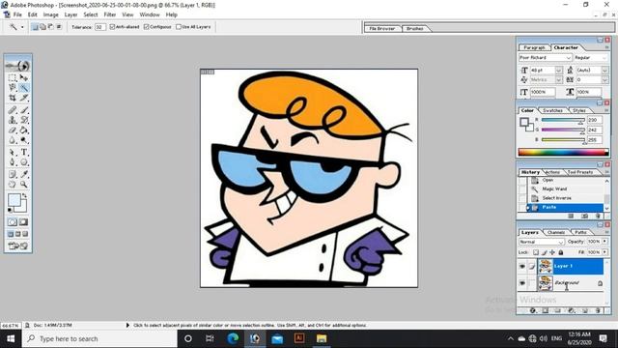Select the Slice tool

coord(23,98)
